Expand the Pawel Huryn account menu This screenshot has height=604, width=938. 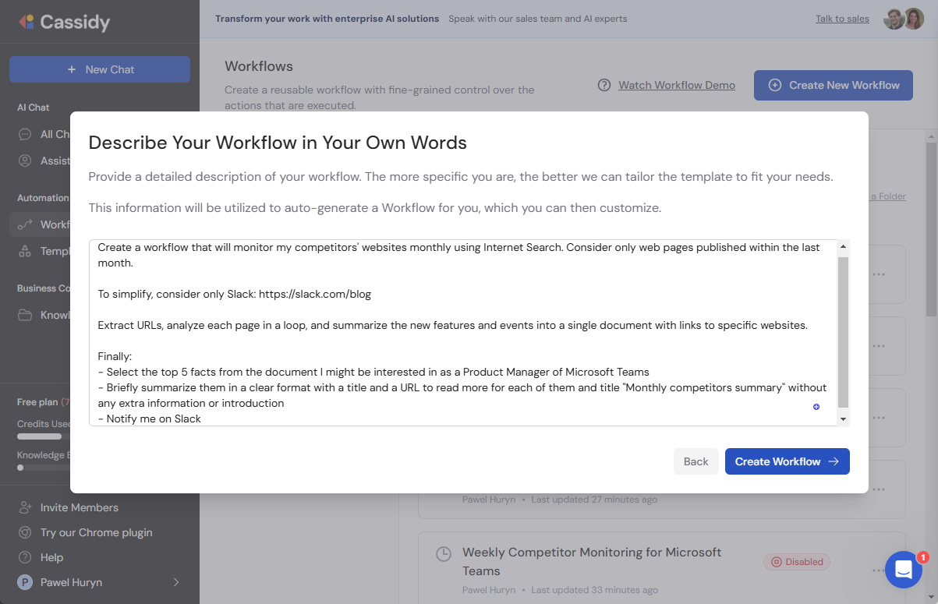tap(175, 582)
